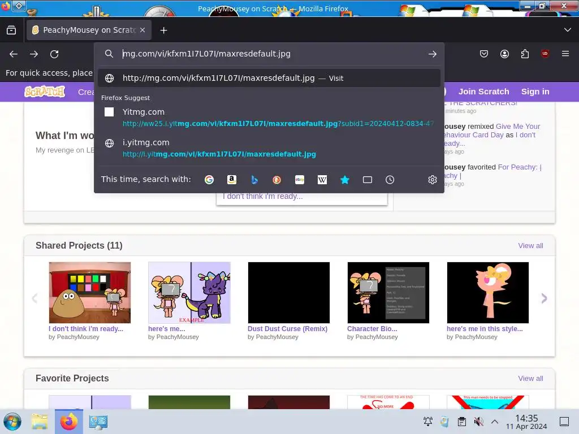Open the Firefox account icon

click(504, 54)
